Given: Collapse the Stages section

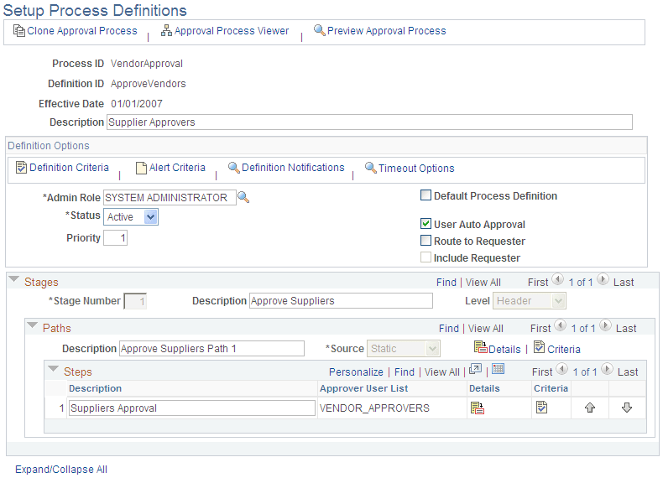Looking at the screenshot, I should coord(14,279).
